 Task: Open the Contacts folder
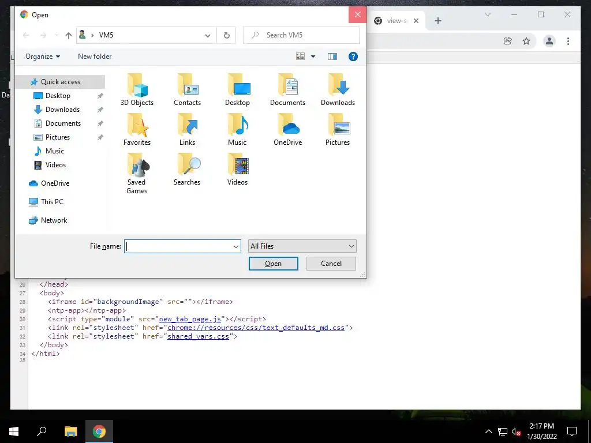click(x=188, y=89)
